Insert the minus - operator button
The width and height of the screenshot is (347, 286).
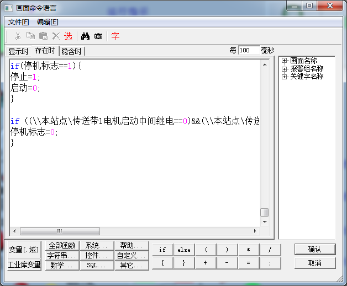coord(227,263)
